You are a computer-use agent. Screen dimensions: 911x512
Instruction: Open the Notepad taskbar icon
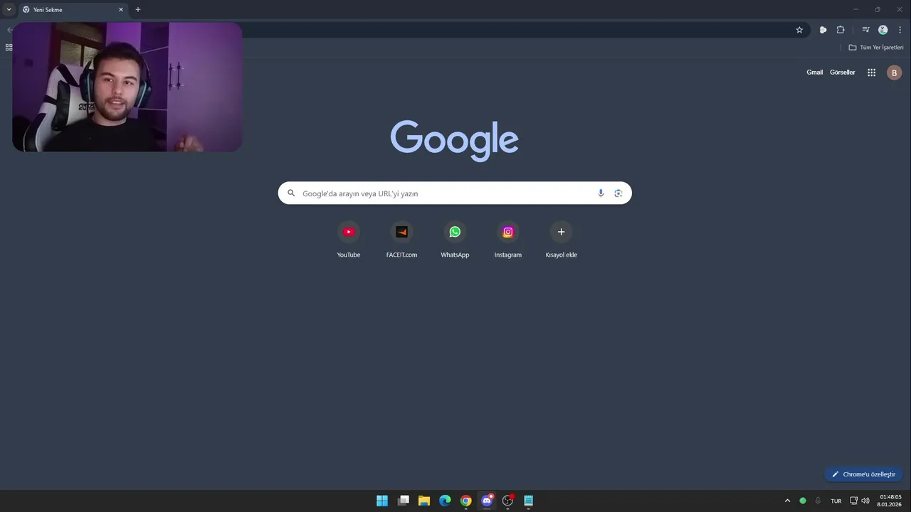(529, 501)
